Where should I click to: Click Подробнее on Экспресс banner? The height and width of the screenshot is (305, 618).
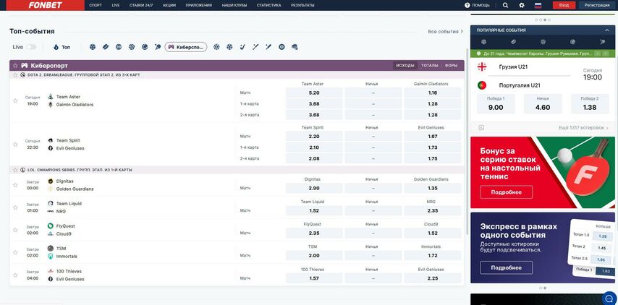pyautogui.click(x=506, y=267)
